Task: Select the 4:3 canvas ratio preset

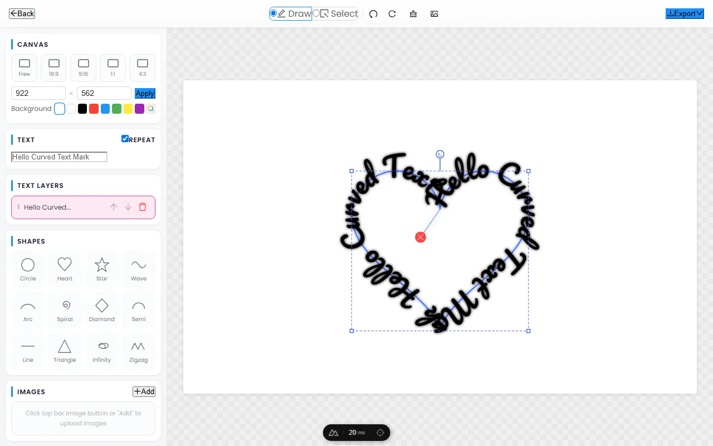Action: (x=143, y=68)
